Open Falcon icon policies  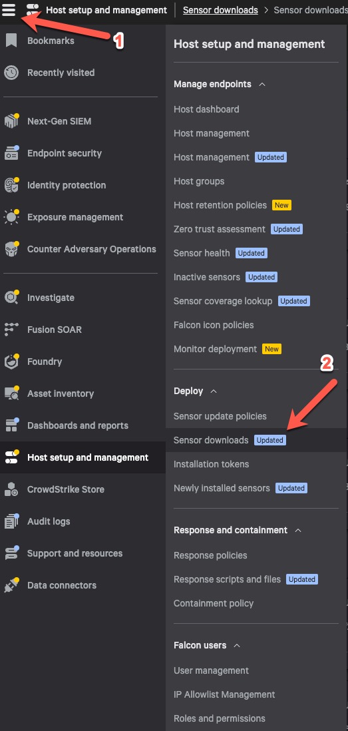pos(214,325)
